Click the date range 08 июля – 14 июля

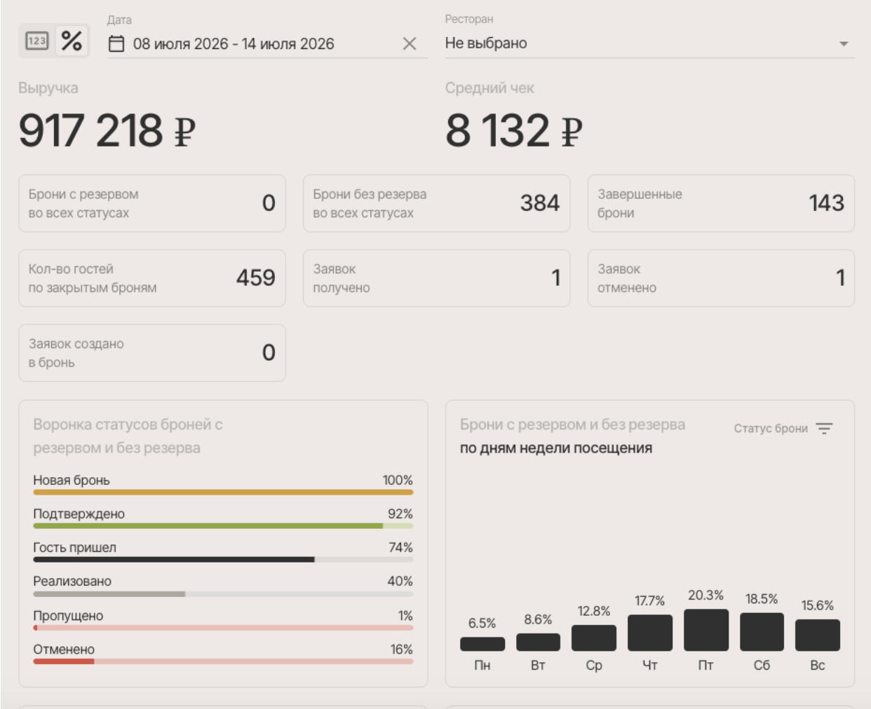tap(234, 44)
